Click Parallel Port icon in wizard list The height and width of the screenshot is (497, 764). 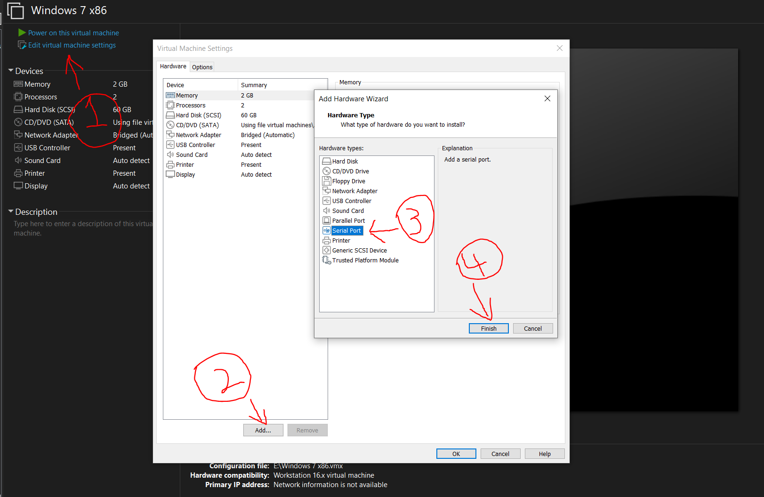(327, 220)
